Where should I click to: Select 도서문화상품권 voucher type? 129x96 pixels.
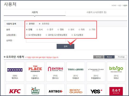click(x=27, y=35)
